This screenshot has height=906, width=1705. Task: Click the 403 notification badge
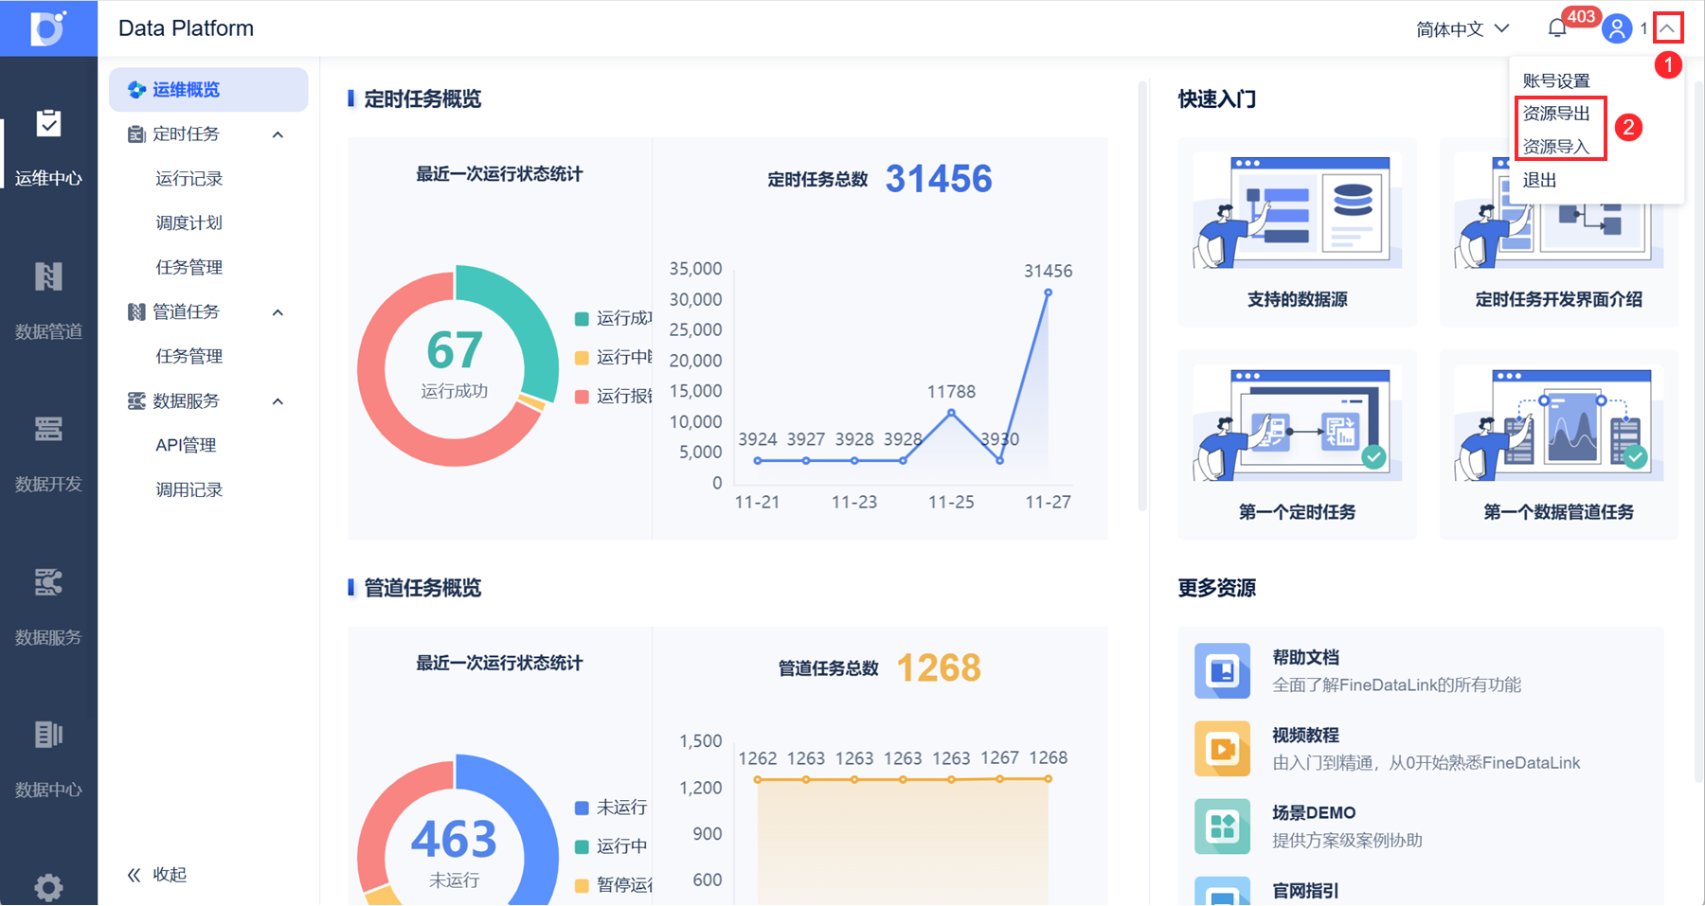pos(1581,17)
